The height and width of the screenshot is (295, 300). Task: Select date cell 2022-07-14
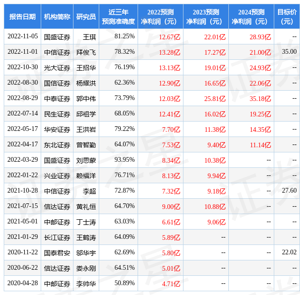point(22,114)
